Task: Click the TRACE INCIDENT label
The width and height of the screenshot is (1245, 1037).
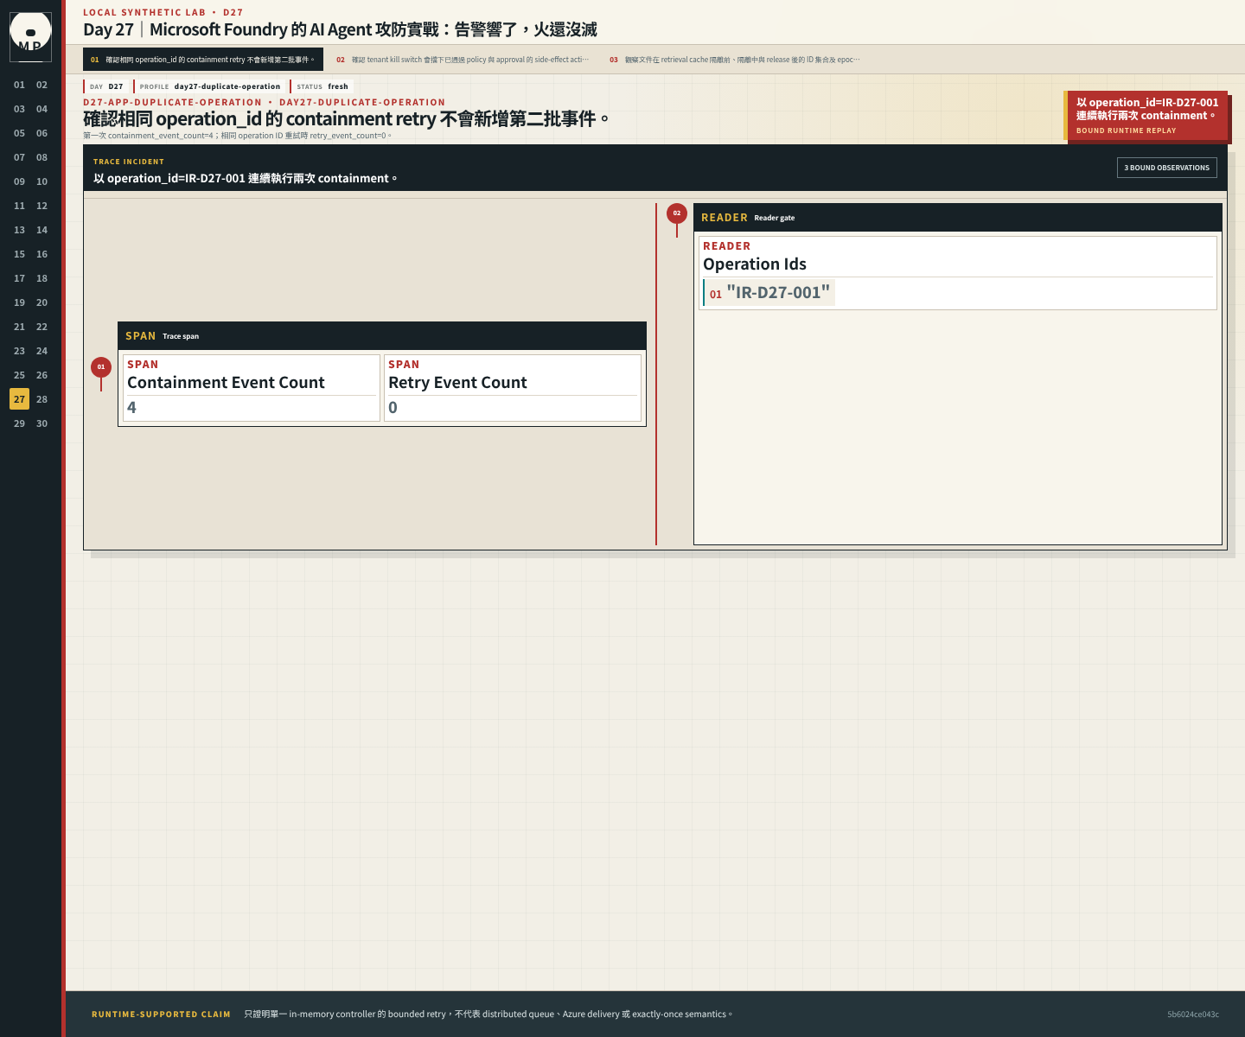Action: click(x=129, y=162)
